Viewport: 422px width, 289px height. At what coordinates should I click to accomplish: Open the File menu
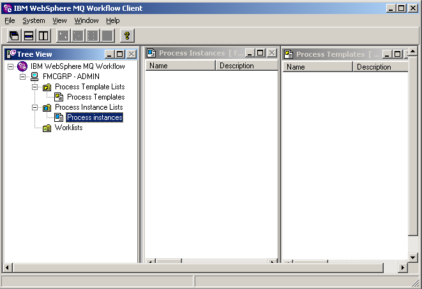10,20
